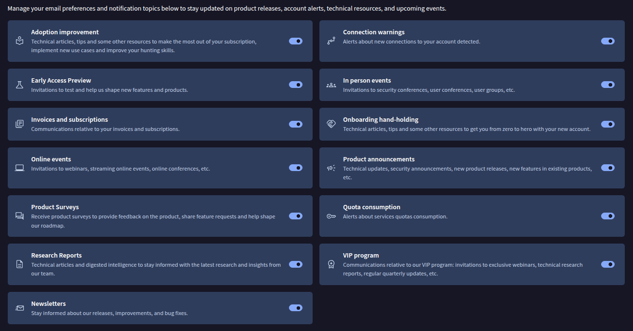Switch off VIP program toggle
Viewport: 633px width, 331px height.
point(608,264)
